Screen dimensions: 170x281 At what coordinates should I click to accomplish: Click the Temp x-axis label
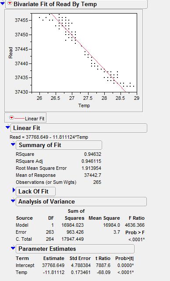click(84, 105)
